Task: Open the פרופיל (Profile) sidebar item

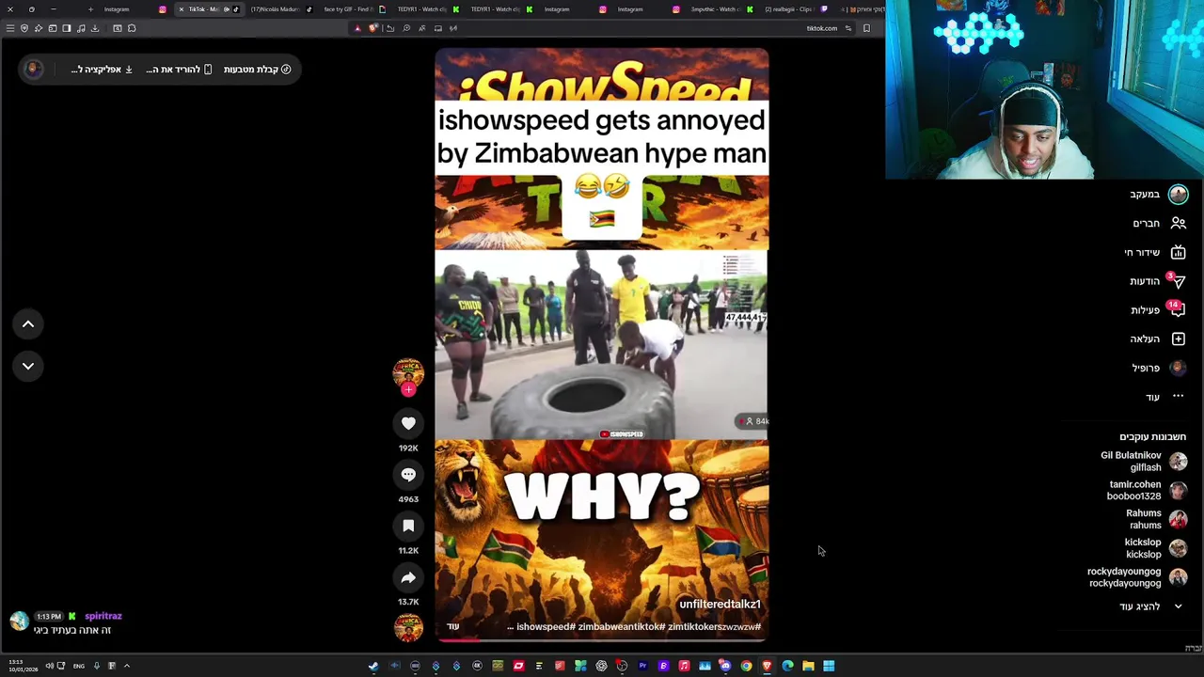Action: coord(1157,368)
